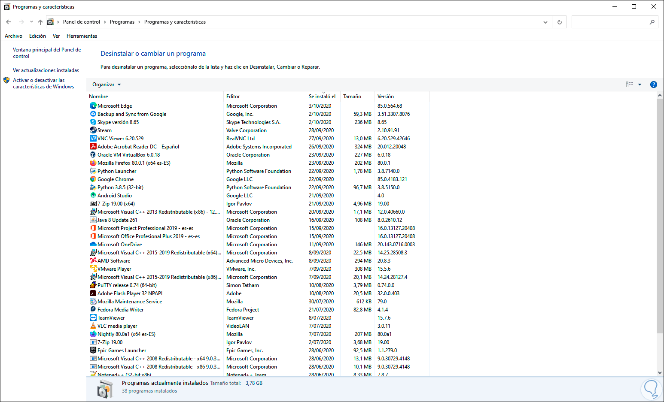664x402 pixels.
Task: Click the blue help question mark icon
Action: pos(653,85)
